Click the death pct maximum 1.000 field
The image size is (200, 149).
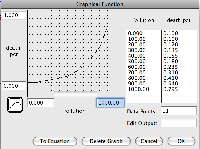[14, 15]
